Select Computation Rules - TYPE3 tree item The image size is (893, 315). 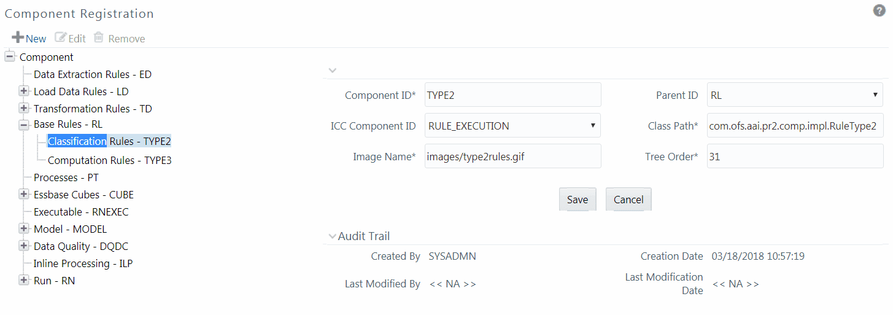(x=109, y=160)
